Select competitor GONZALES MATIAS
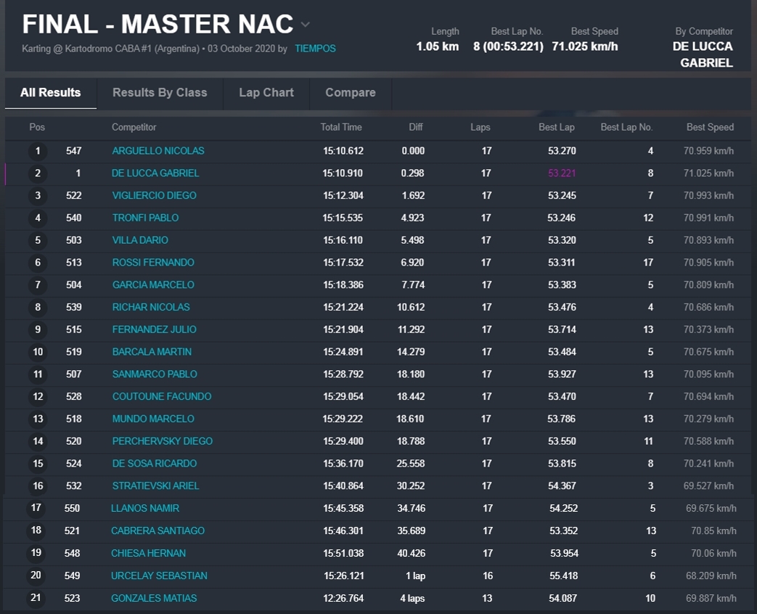This screenshot has width=757, height=614. tap(154, 599)
